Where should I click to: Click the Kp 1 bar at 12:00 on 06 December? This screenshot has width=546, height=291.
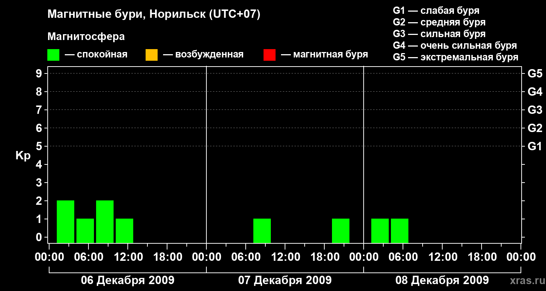(124, 231)
